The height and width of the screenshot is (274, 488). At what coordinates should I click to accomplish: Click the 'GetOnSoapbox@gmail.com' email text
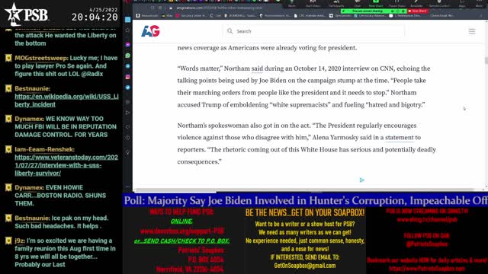[x=305, y=266]
